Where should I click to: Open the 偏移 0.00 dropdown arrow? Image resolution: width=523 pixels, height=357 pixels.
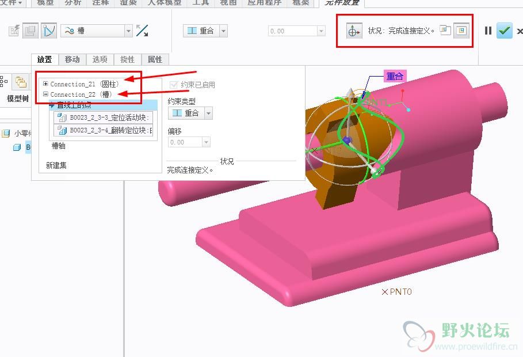tap(207, 142)
